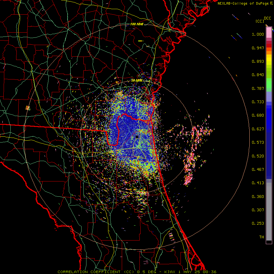The image size is (274, 274).
Task: Select the 1.000 scale value
Action: 258,34
